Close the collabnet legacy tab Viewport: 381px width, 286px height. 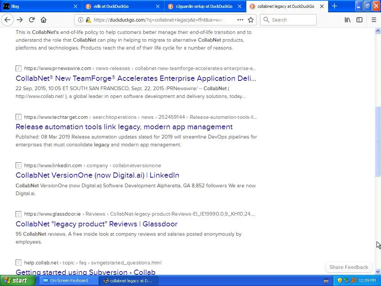point(322,6)
